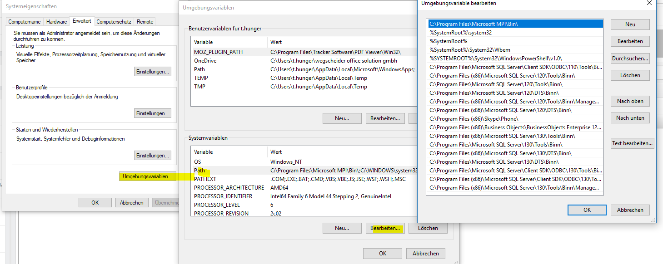Select the Path row in Systemvariablen
Image resolution: width=663 pixels, height=264 pixels.
(200, 171)
